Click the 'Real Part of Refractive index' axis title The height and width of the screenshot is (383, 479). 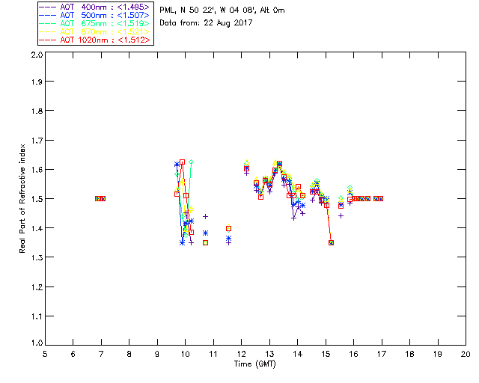pos(22,198)
